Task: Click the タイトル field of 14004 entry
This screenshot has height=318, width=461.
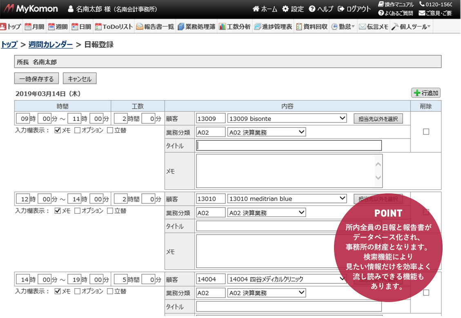Action: click(289, 307)
